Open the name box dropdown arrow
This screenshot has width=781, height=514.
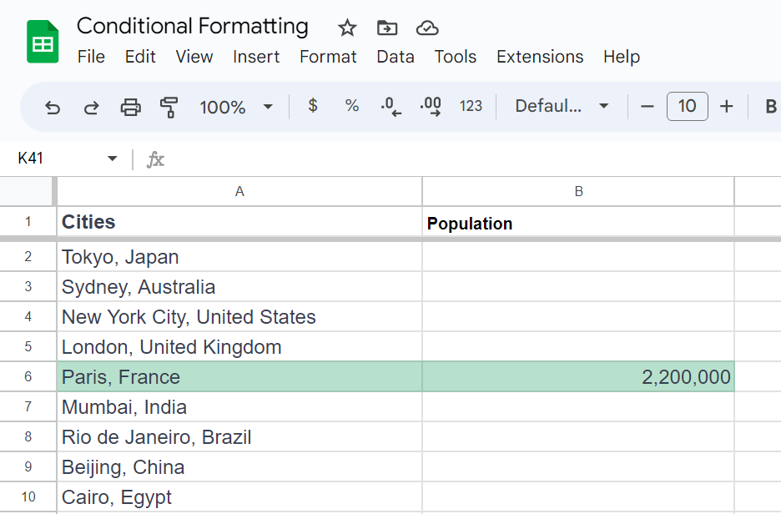click(x=112, y=159)
